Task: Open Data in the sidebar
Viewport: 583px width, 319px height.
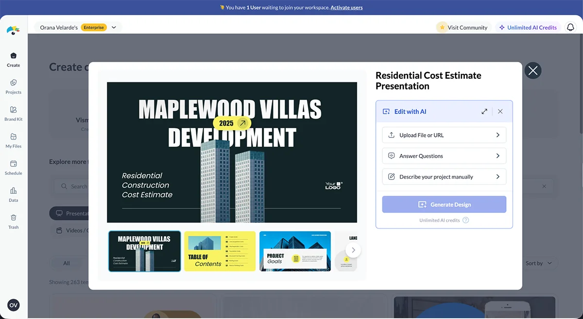Action: (x=13, y=195)
